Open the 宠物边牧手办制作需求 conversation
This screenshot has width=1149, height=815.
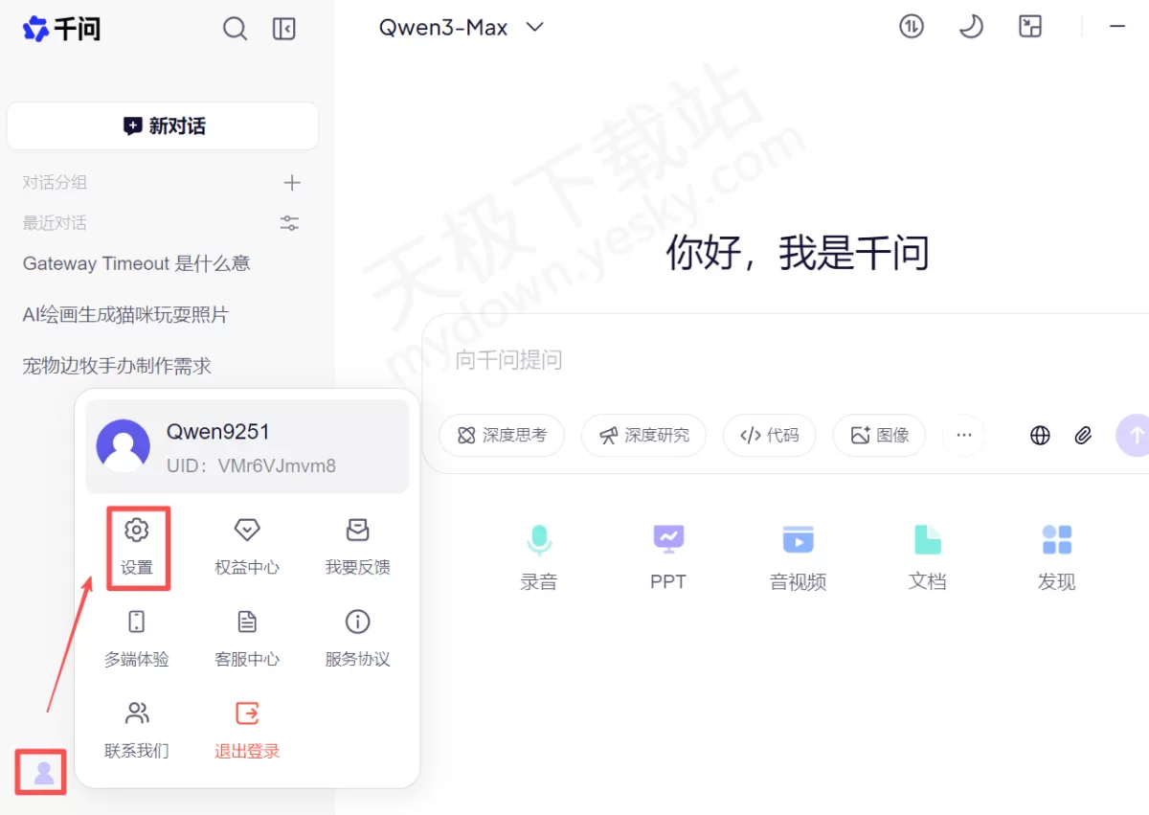pyautogui.click(x=117, y=365)
